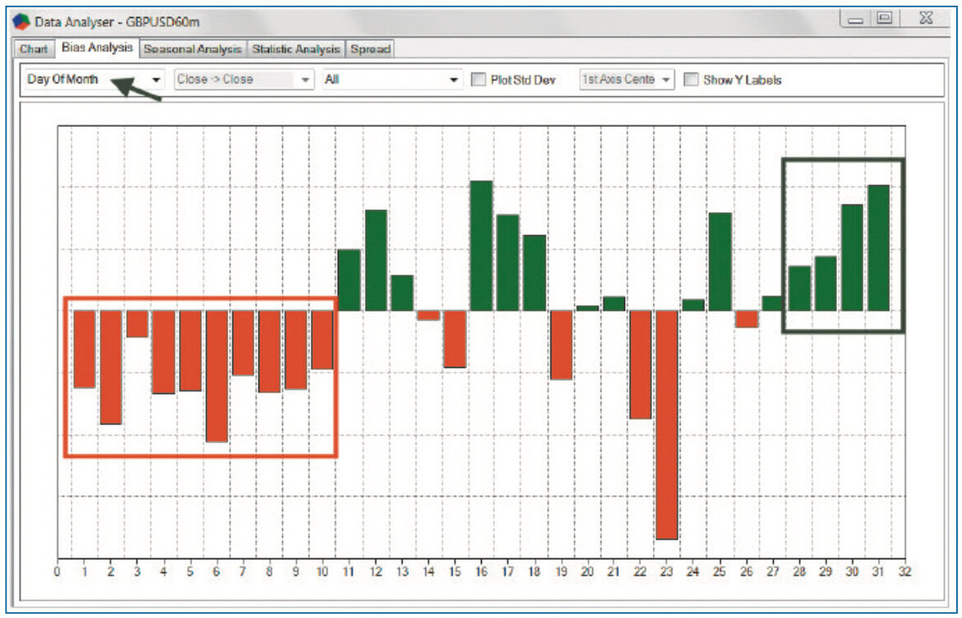
Task: Maximize the Data Analyser window
Action: (x=884, y=18)
